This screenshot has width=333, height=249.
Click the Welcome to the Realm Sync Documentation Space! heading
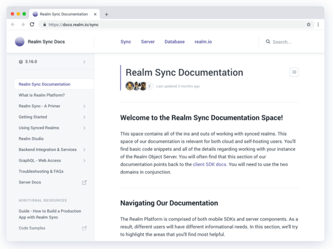pos(201,118)
